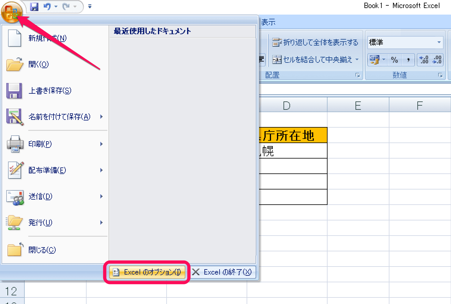Viewport: 451px width, 304px height.
Task: Open Customize Quick Access Toolbar dropdown
Action: point(90,7)
